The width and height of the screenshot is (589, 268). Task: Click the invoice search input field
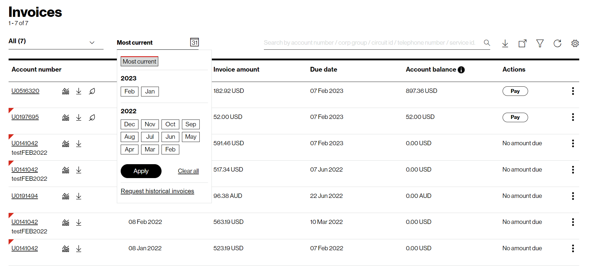point(370,43)
